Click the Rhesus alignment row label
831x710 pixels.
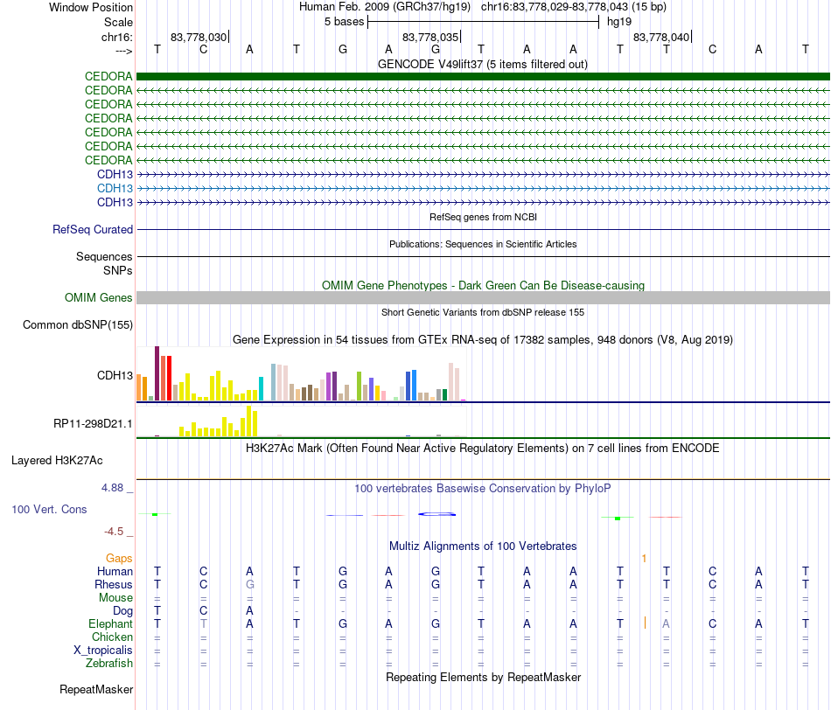point(114,584)
